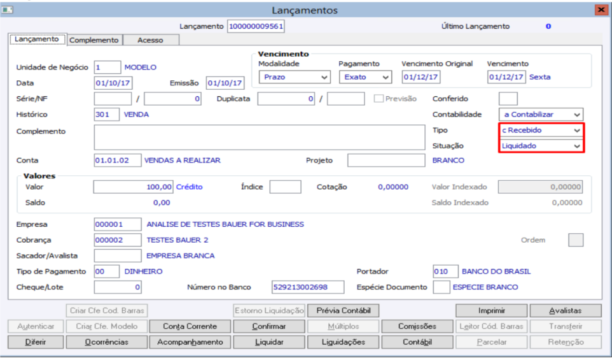
Task: Open the Modalidade dropdown showing Prazo
Action: (x=295, y=77)
